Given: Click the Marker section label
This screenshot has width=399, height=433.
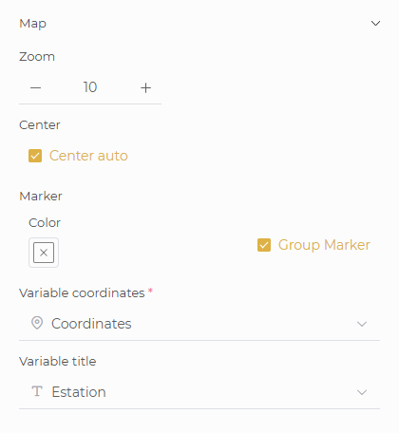Looking at the screenshot, I should 41,197.
